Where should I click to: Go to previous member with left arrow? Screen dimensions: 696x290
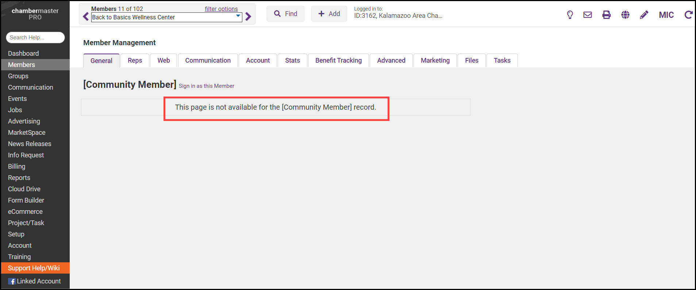[86, 17]
